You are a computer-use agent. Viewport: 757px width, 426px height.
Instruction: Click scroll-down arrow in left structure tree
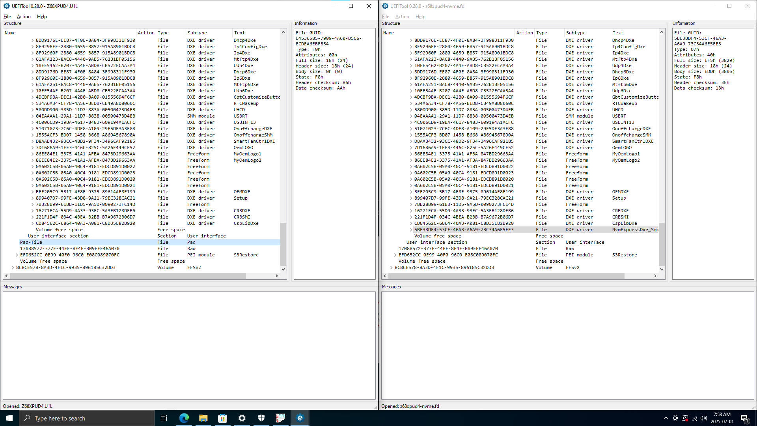[283, 269]
